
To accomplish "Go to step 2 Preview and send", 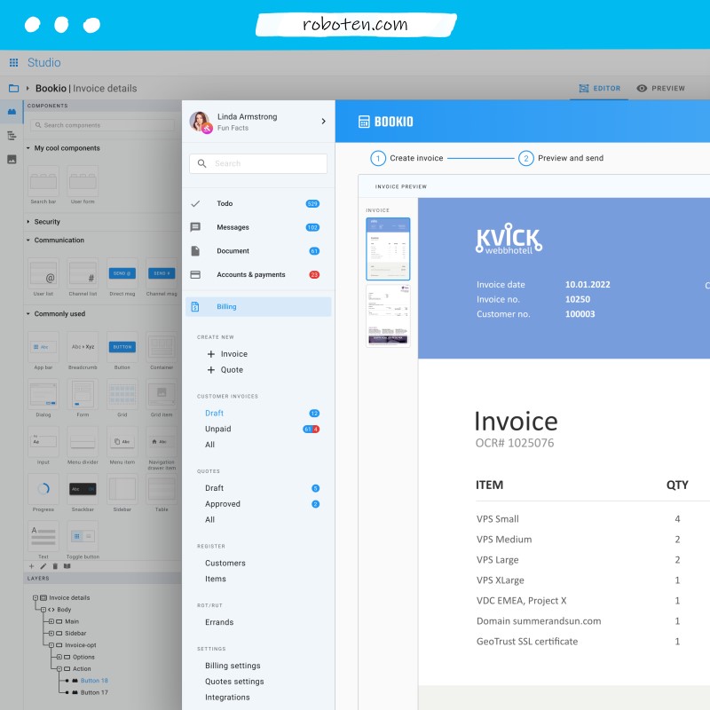I will click(561, 158).
